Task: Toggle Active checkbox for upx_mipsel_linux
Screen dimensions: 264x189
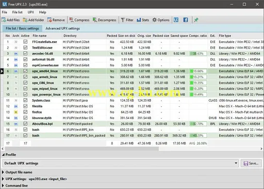Action: (x=25, y=88)
